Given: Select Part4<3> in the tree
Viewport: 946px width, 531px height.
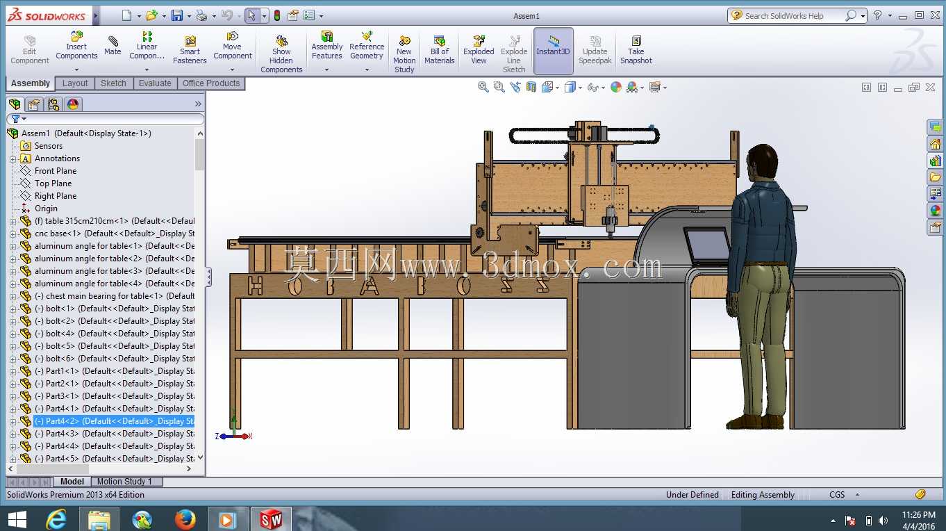Looking at the screenshot, I should click(x=115, y=434).
